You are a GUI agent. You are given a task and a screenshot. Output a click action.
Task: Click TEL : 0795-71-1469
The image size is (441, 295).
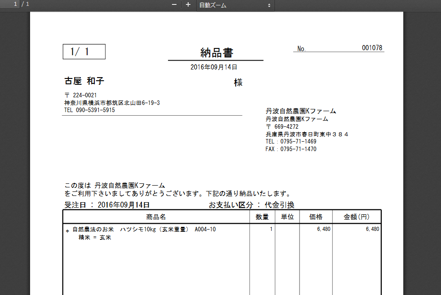coord(291,142)
